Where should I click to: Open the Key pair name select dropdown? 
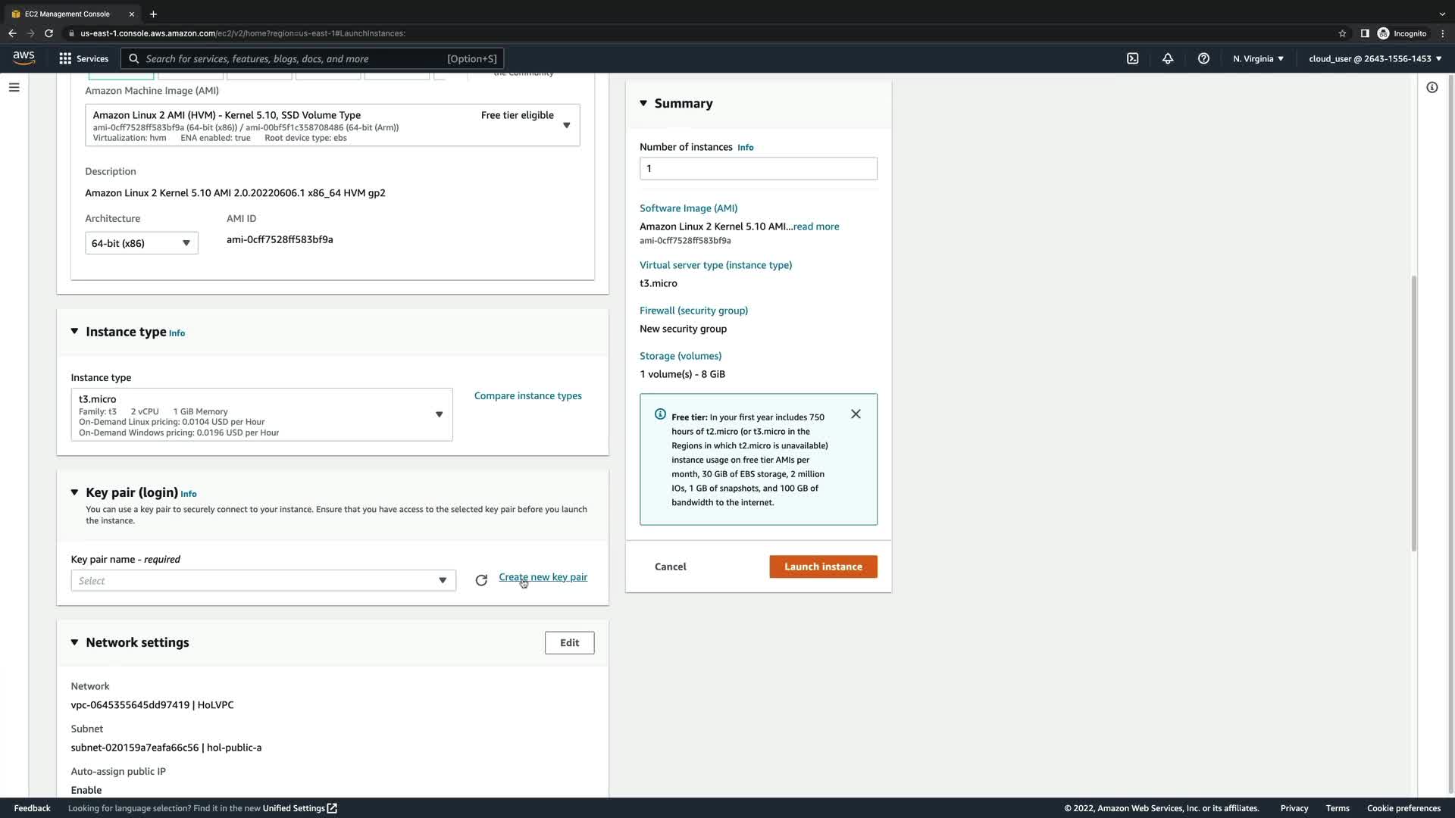[x=263, y=581]
